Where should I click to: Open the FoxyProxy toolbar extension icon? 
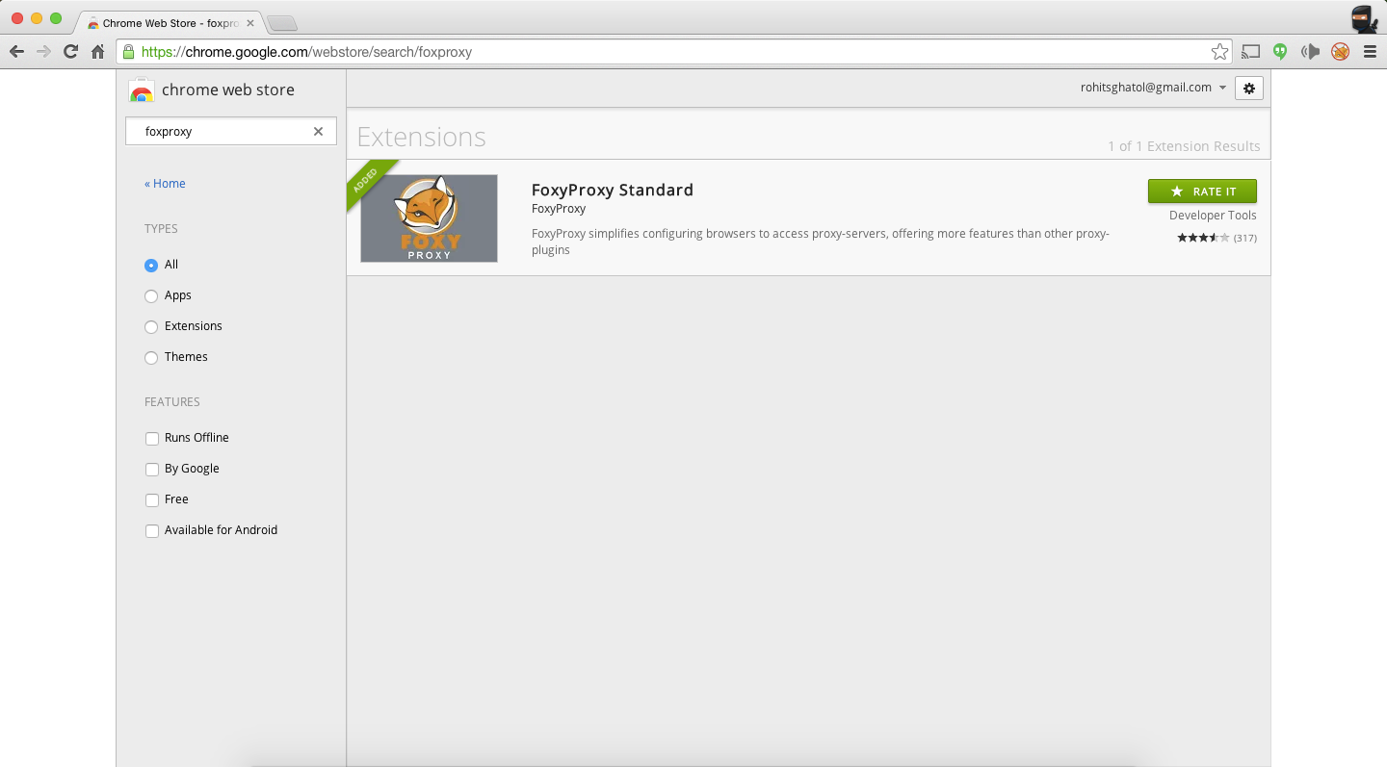[x=1340, y=52]
